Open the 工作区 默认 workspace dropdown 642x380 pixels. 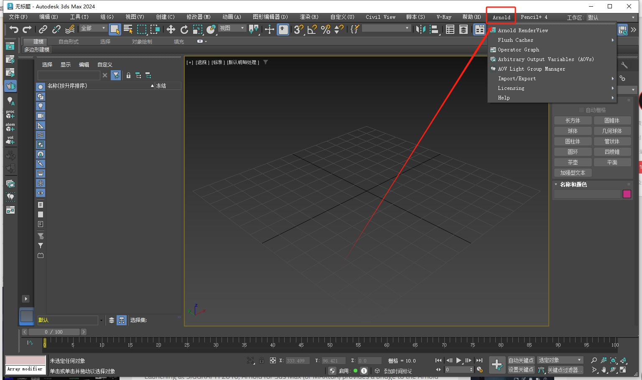click(x=611, y=17)
